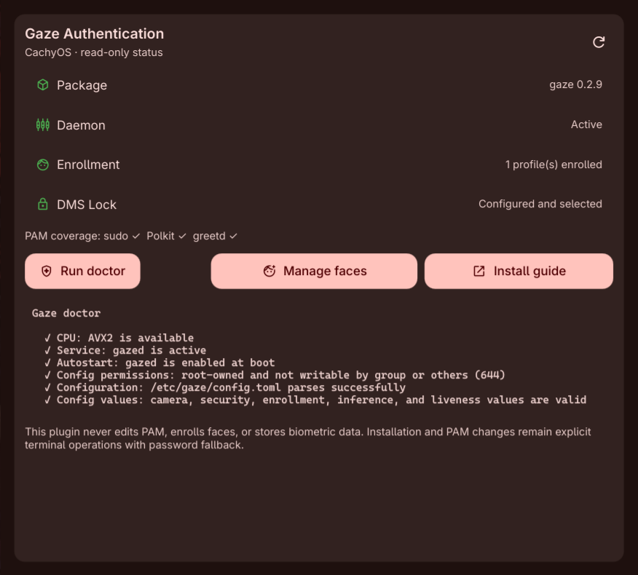Select the 'gaze 0.2.9' version text

click(x=575, y=84)
